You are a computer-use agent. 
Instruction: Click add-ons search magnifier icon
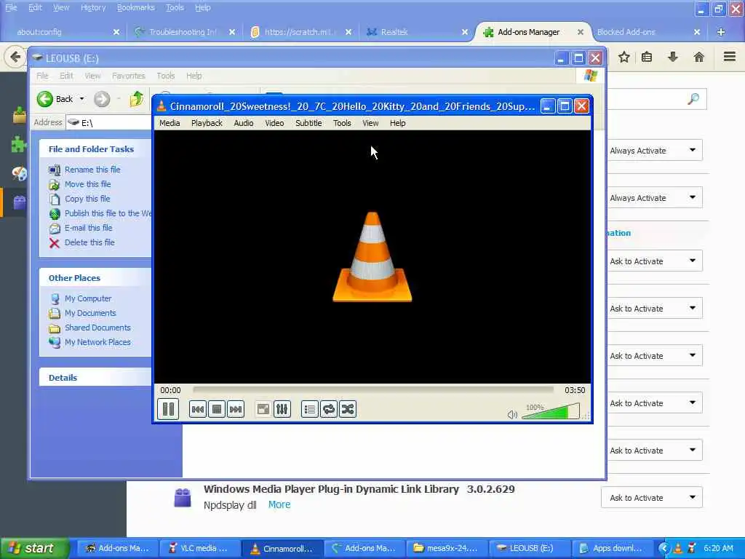point(693,99)
